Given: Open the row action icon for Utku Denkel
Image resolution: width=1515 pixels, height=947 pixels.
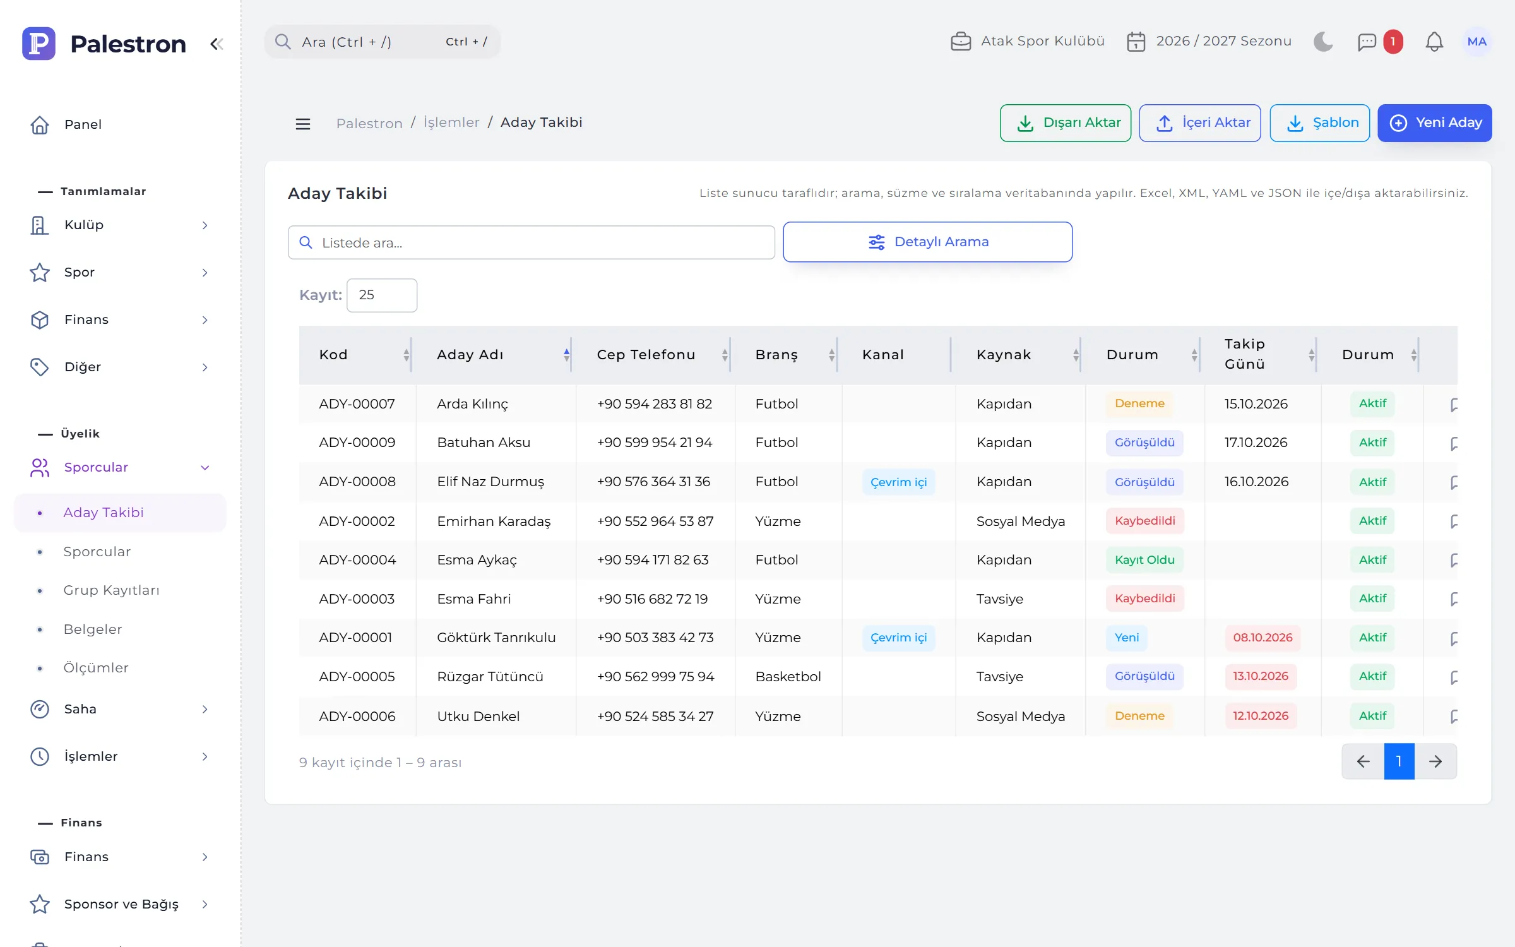Looking at the screenshot, I should [1454, 717].
